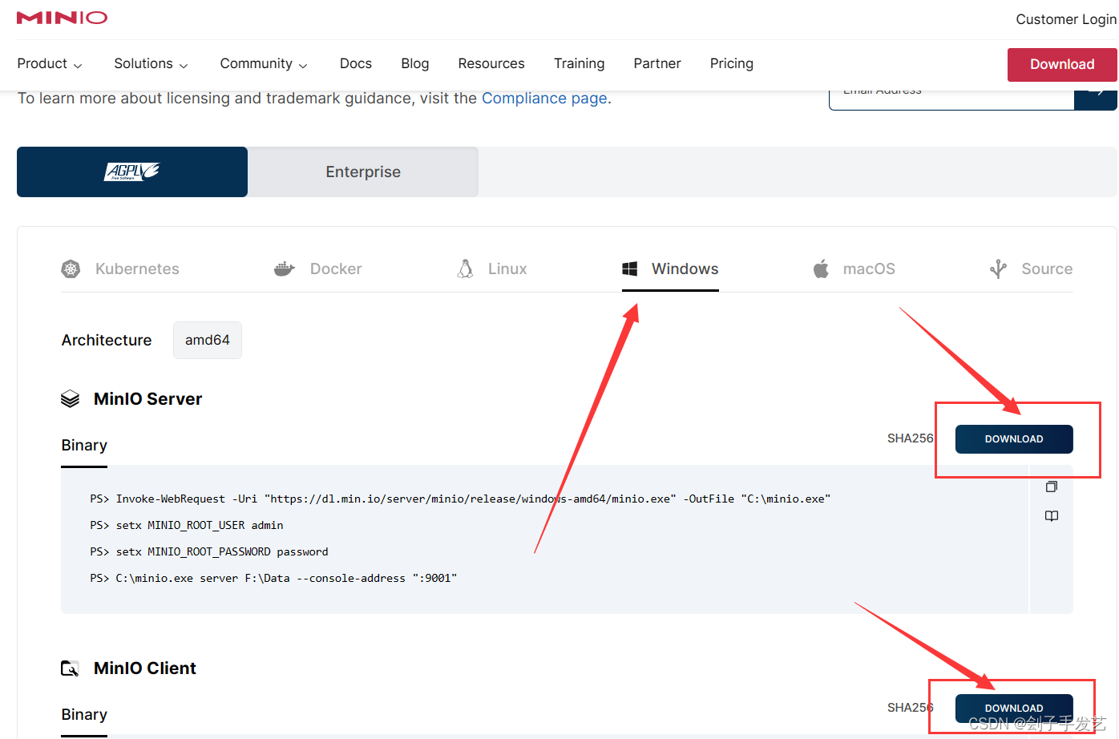Switch to the Enterprise tab

pos(363,172)
